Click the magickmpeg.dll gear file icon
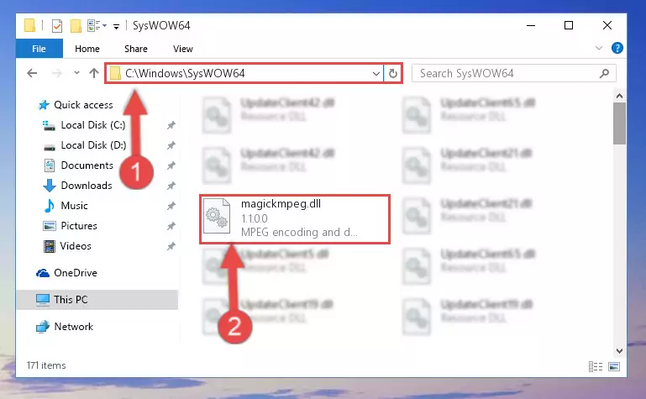 click(x=217, y=216)
